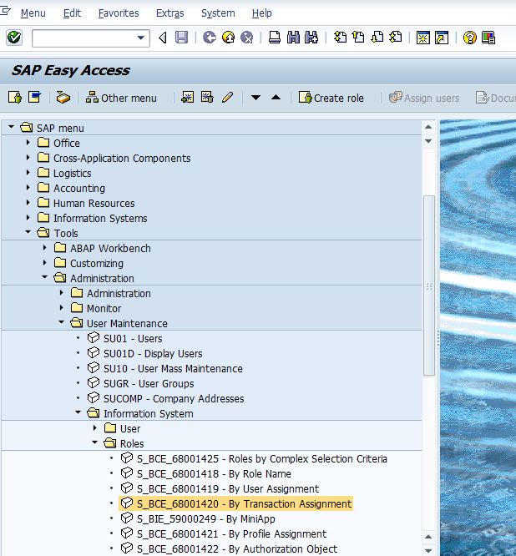
Task: Open the command field dropdown arrow
Action: (140, 38)
